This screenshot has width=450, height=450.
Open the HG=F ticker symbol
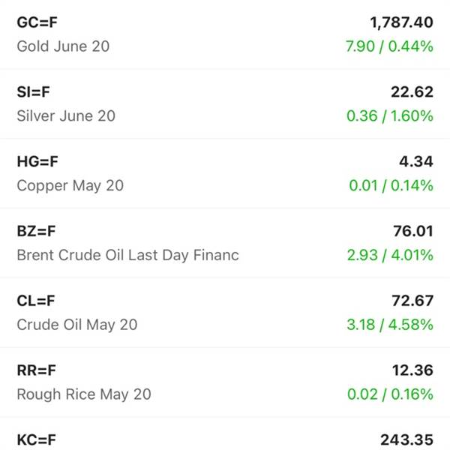point(37,161)
